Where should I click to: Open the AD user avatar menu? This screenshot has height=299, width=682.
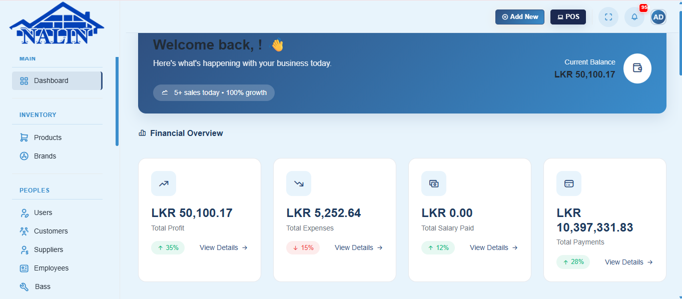(x=658, y=17)
